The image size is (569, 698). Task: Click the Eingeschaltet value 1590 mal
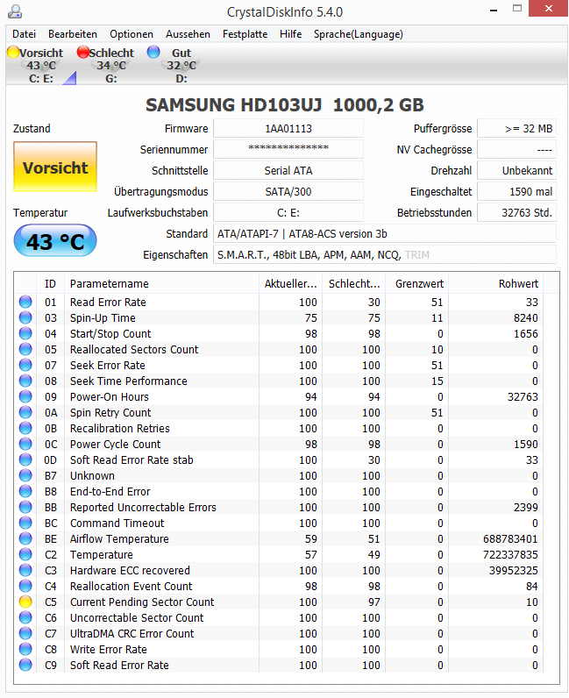(x=516, y=192)
